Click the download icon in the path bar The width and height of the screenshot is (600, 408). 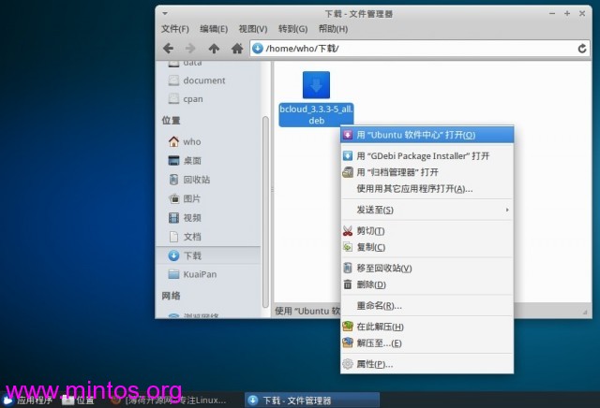tap(258, 48)
